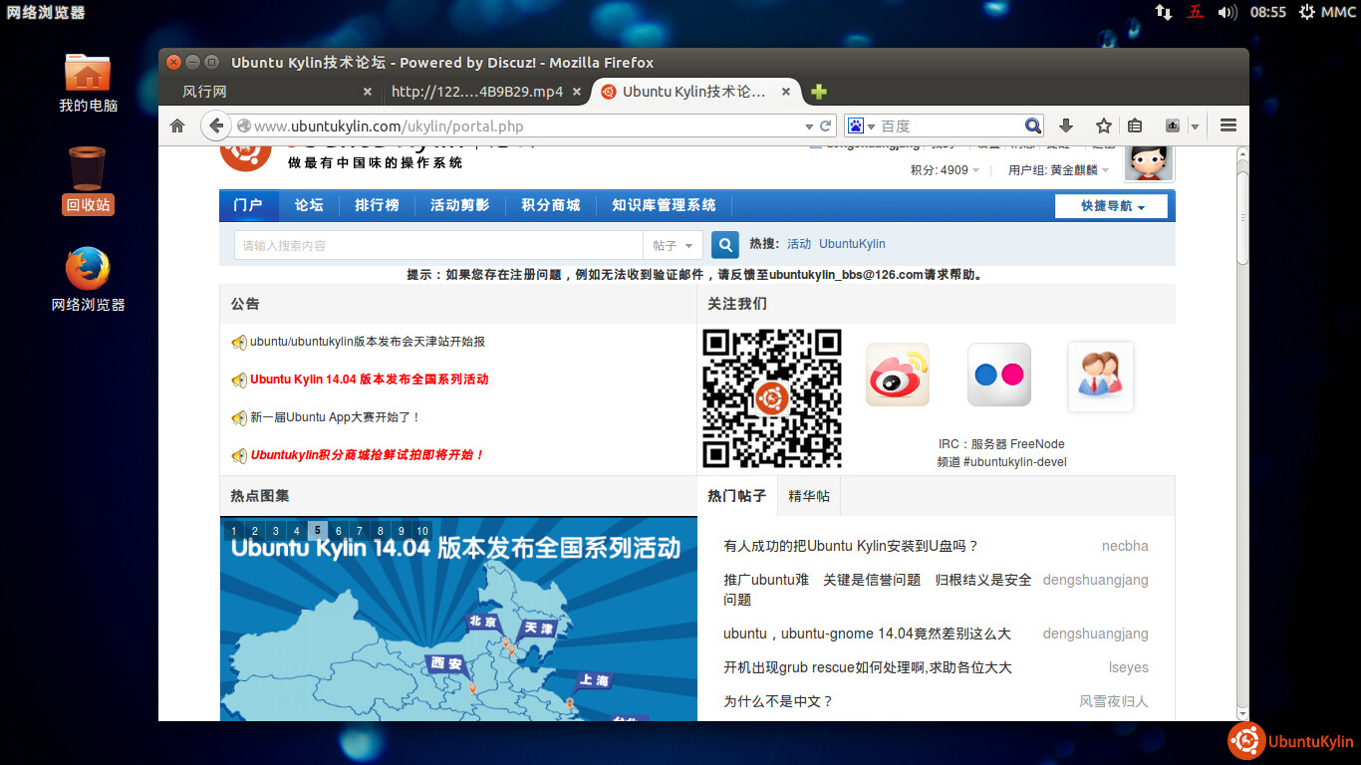The width and height of the screenshot is (1361, 765).
Task: Click the Sina Weibo icon
Action: 897,375
